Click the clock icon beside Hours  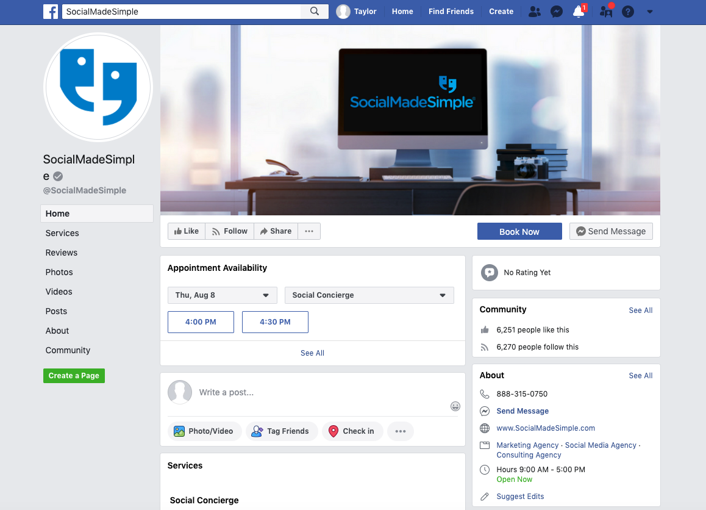(485, 470)
